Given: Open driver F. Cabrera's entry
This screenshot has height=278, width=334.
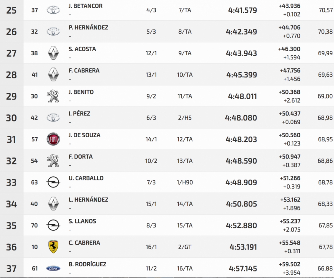Looking at the screenshot, I should [x=84, y=71].
